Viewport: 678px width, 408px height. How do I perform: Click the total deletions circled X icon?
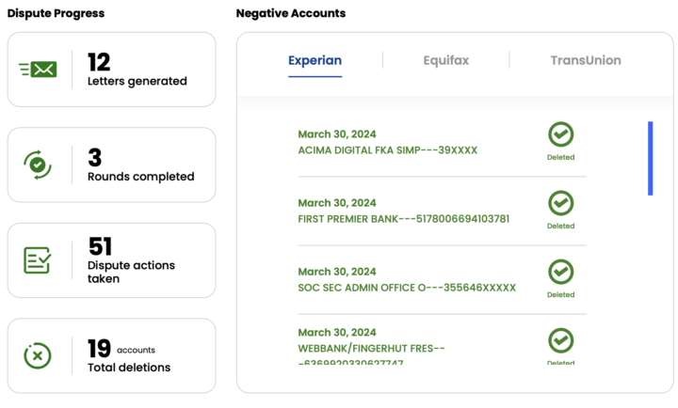pos(38,355)
